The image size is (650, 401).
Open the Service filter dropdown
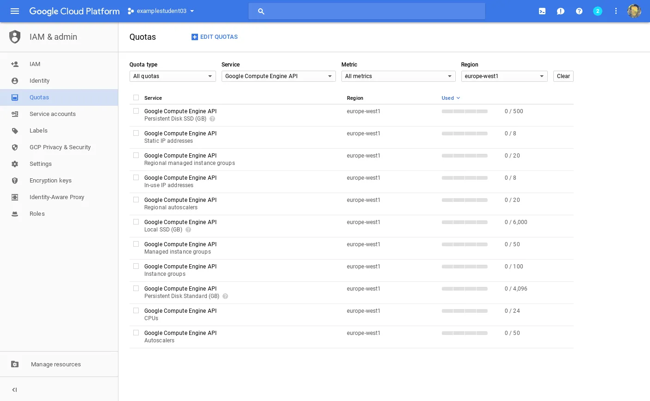(279, 76)
